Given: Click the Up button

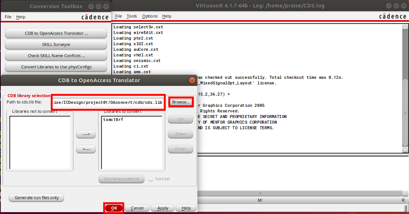Looking at the screenshot, I should tap(181, 120).
